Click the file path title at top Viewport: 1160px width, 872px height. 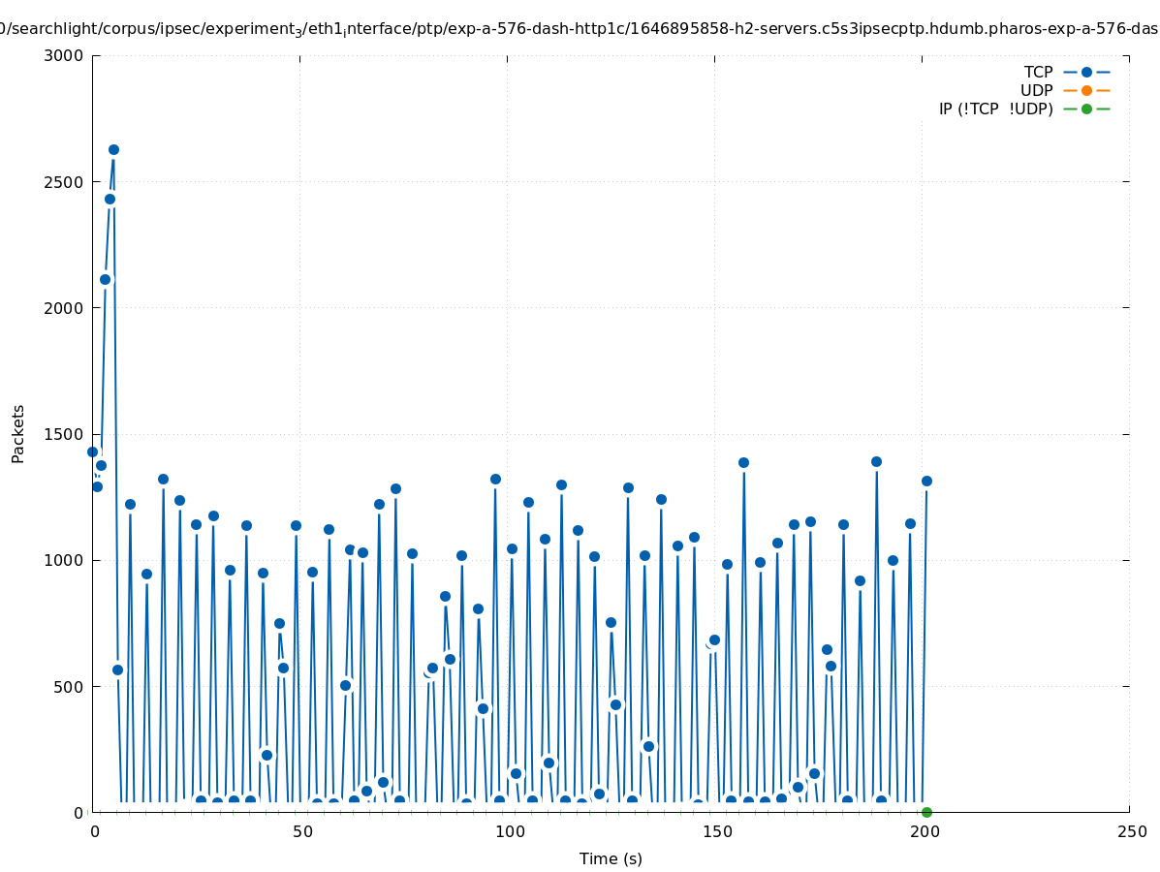coord(580,29)
